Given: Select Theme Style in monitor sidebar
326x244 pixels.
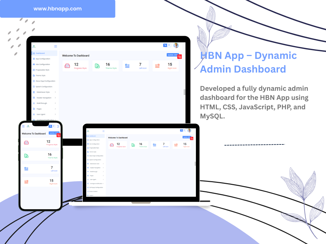Looking at the screenshot, I should tap(40, 75).
